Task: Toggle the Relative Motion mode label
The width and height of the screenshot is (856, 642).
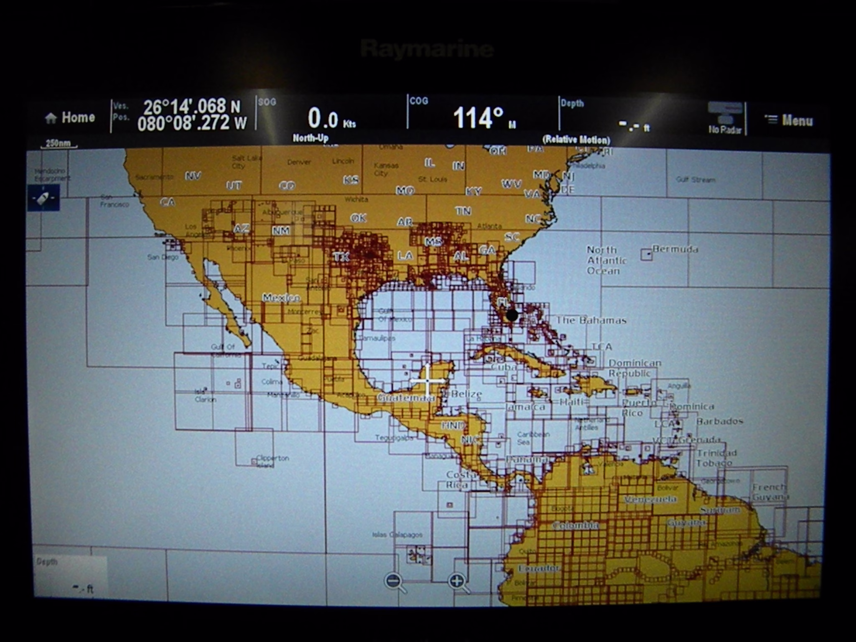Action: point(576,140)
